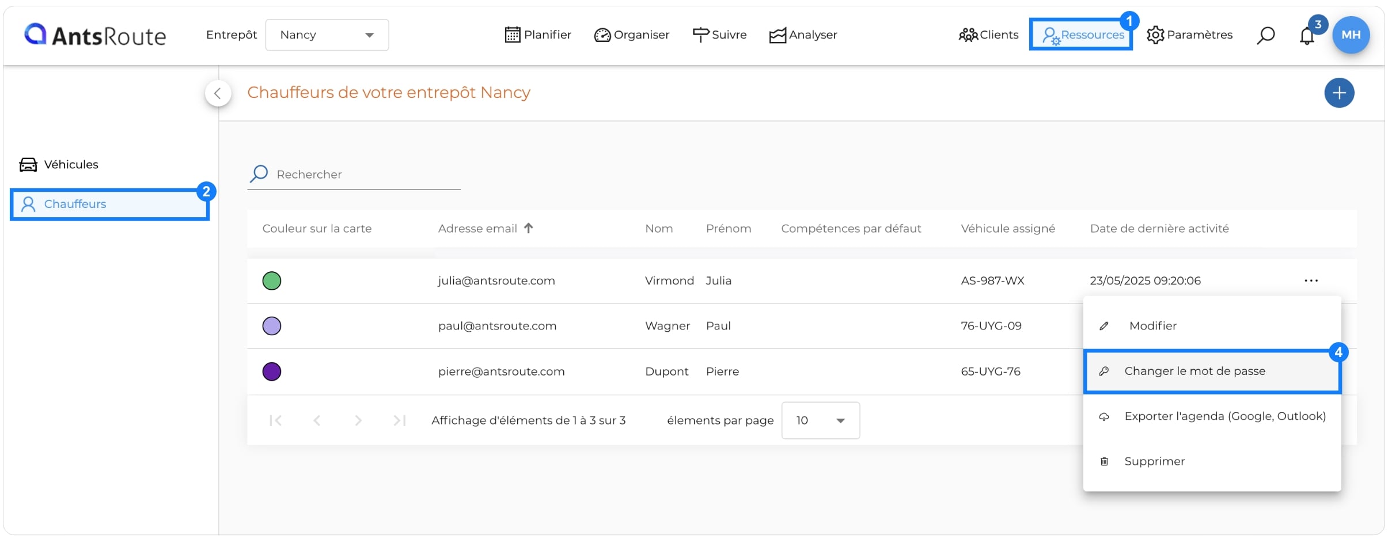Open the Planifier tab
This screenshot has width=1388, height=542.
point(538,35)
